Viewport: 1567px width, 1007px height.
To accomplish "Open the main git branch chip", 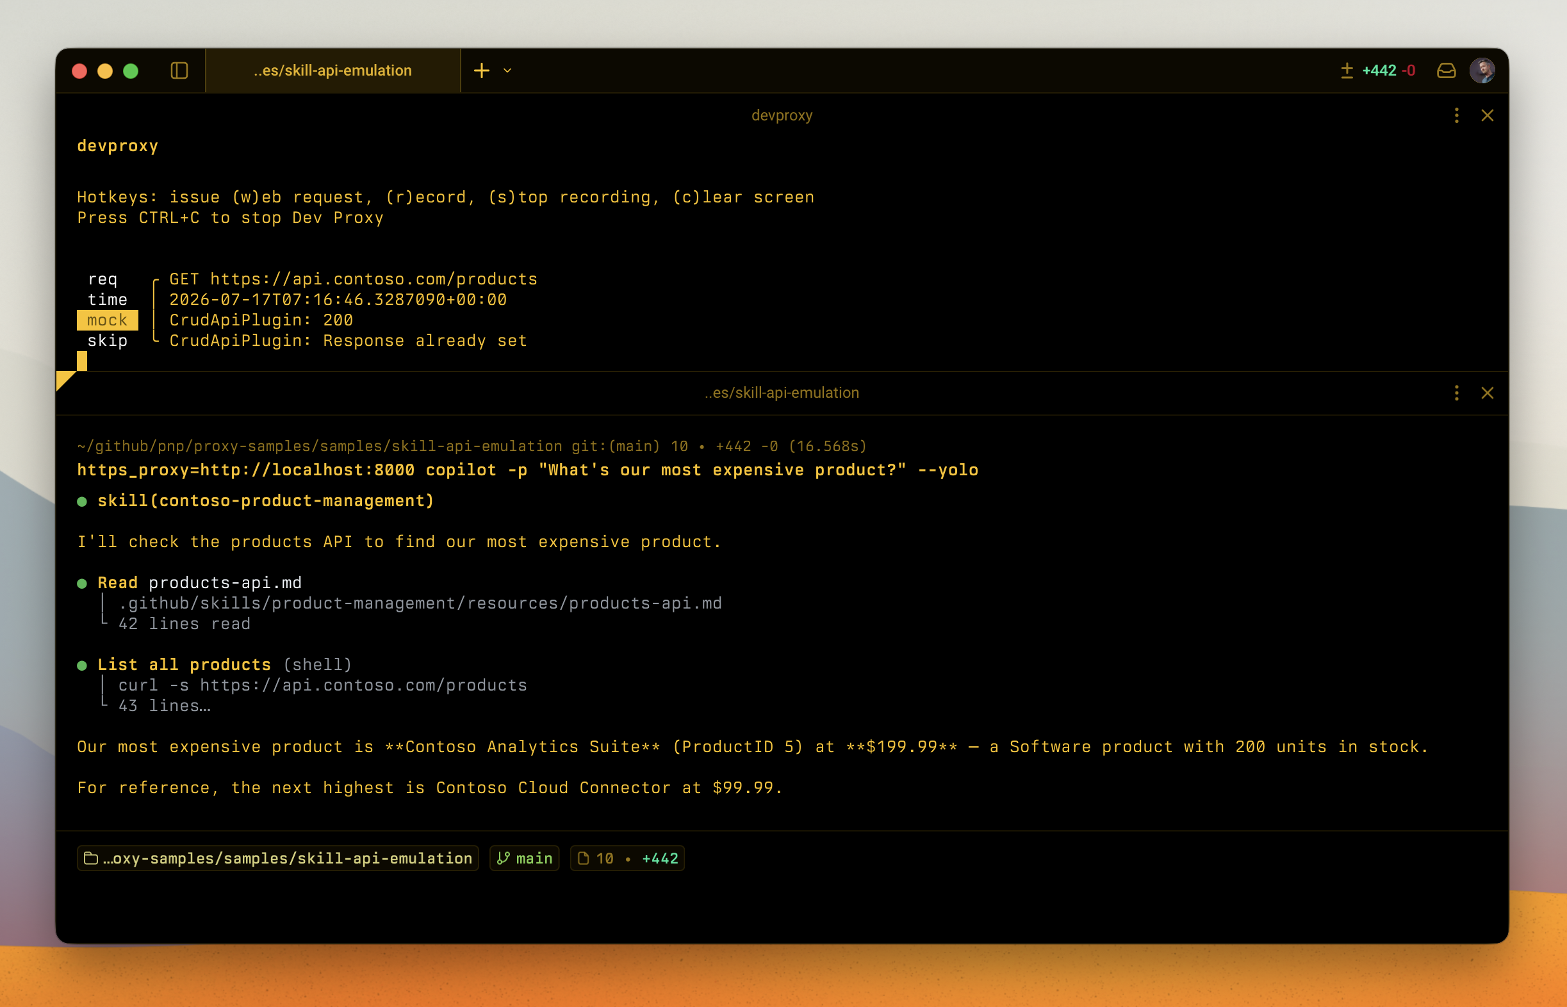I will pyautogui.click(x=525, y=858).
